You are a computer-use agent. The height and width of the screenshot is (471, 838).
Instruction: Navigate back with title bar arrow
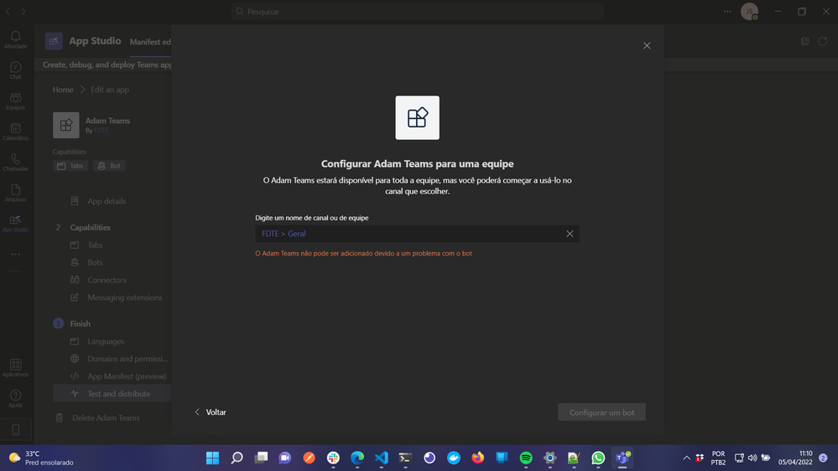(x=8, y=11)
